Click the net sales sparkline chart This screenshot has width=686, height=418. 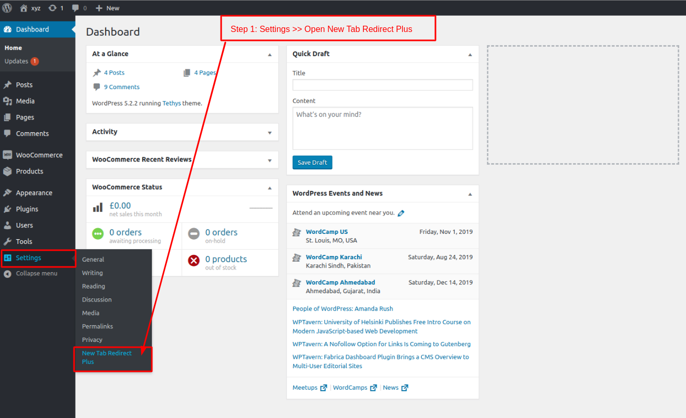tap(261, 208)
